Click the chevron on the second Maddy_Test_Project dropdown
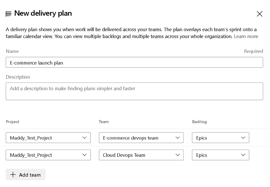 click(x=85, y=155)
